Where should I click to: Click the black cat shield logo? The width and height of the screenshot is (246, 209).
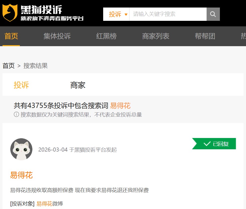point(10,13)
